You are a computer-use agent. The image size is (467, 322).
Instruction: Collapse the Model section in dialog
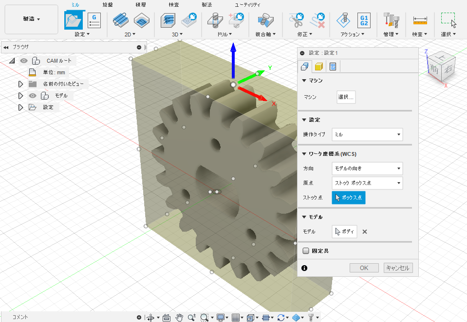304,217
